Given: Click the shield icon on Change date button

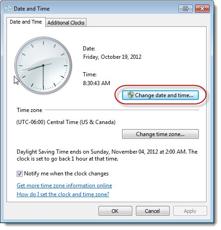Looking at the screenshot, I should 130,95.
